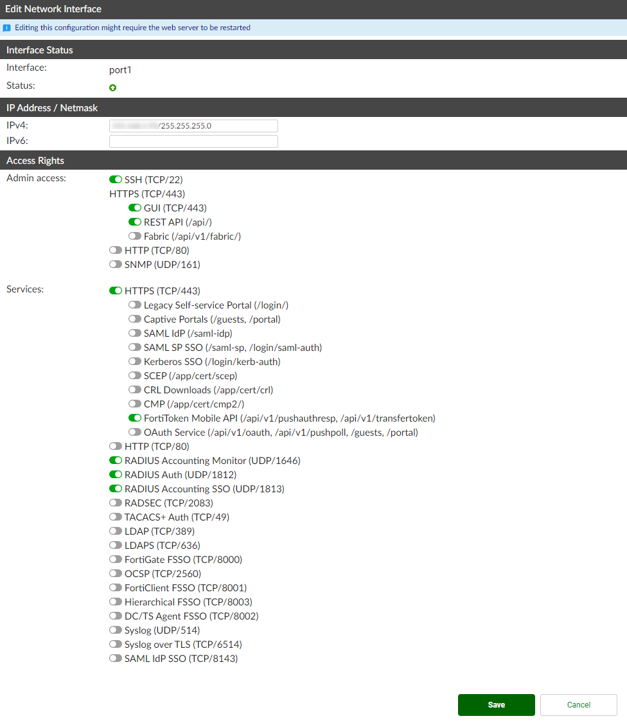Viewport: 627px width, 723px height.
Task: Enable SAML SP SSO service
Action: click(135, 347)
